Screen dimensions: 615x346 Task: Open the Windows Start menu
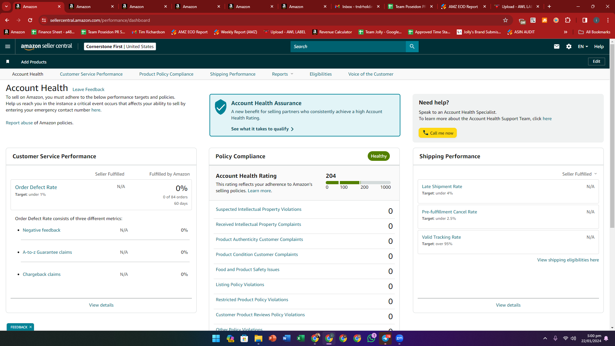coord(216,338)
